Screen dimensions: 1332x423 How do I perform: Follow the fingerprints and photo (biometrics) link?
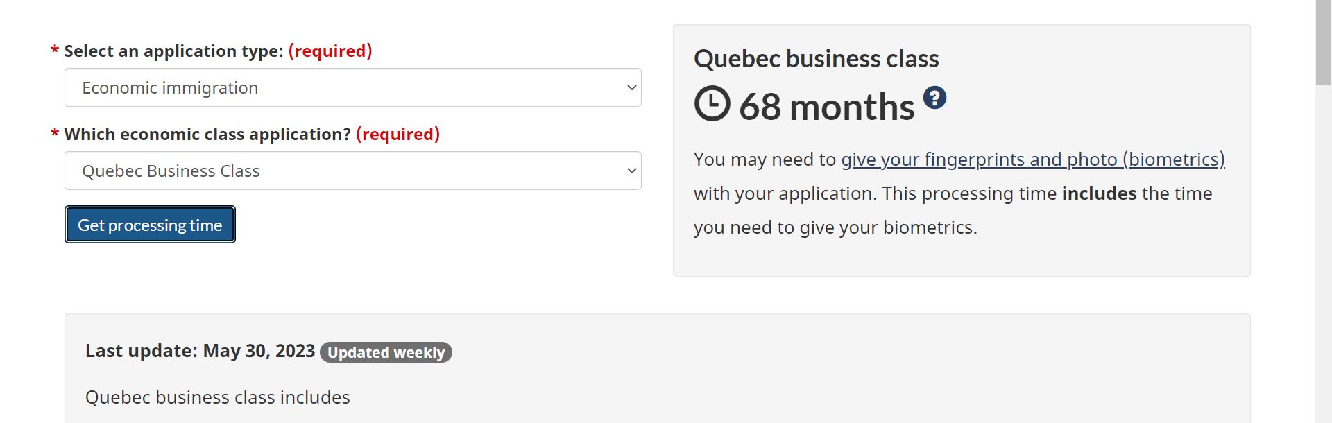(1032, 159)
